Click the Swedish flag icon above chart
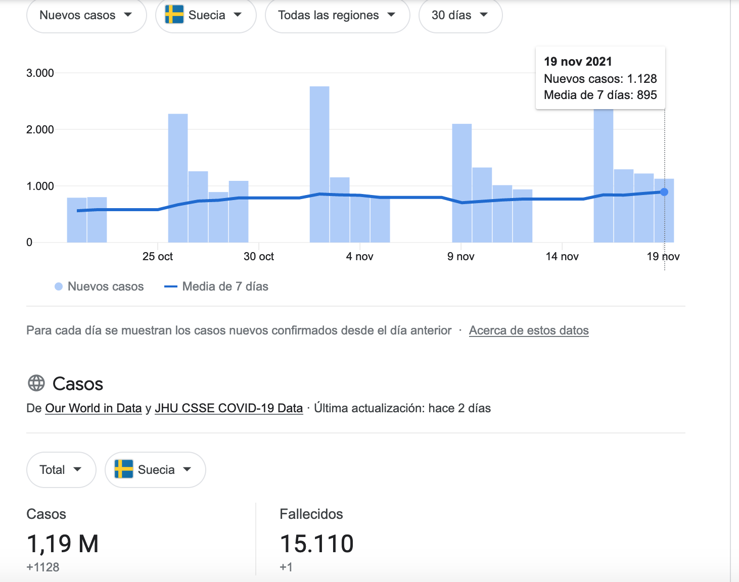The image size is (739, 582). [174, 15]
